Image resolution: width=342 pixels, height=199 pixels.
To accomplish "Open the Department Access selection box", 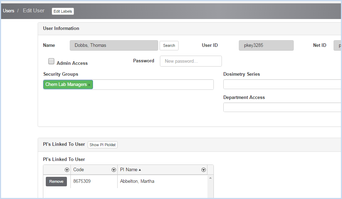I will pyautogui.click(x=282, y=107).
